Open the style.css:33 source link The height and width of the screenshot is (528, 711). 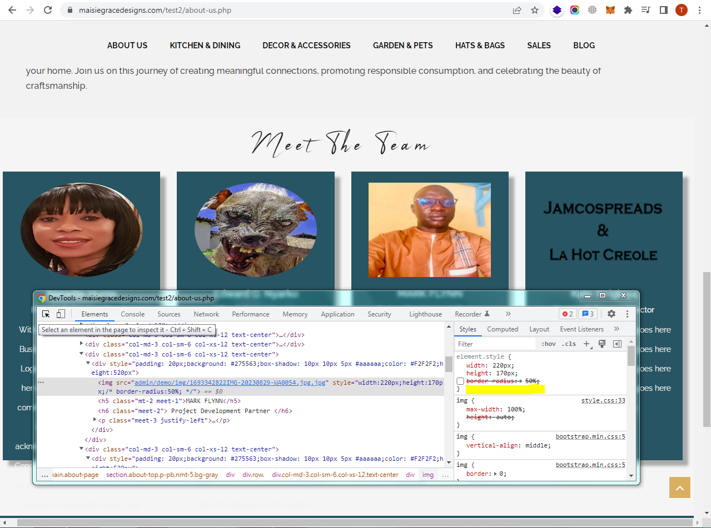coord(603,401)
